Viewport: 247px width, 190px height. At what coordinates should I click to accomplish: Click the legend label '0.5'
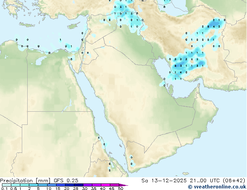[14, 188]
